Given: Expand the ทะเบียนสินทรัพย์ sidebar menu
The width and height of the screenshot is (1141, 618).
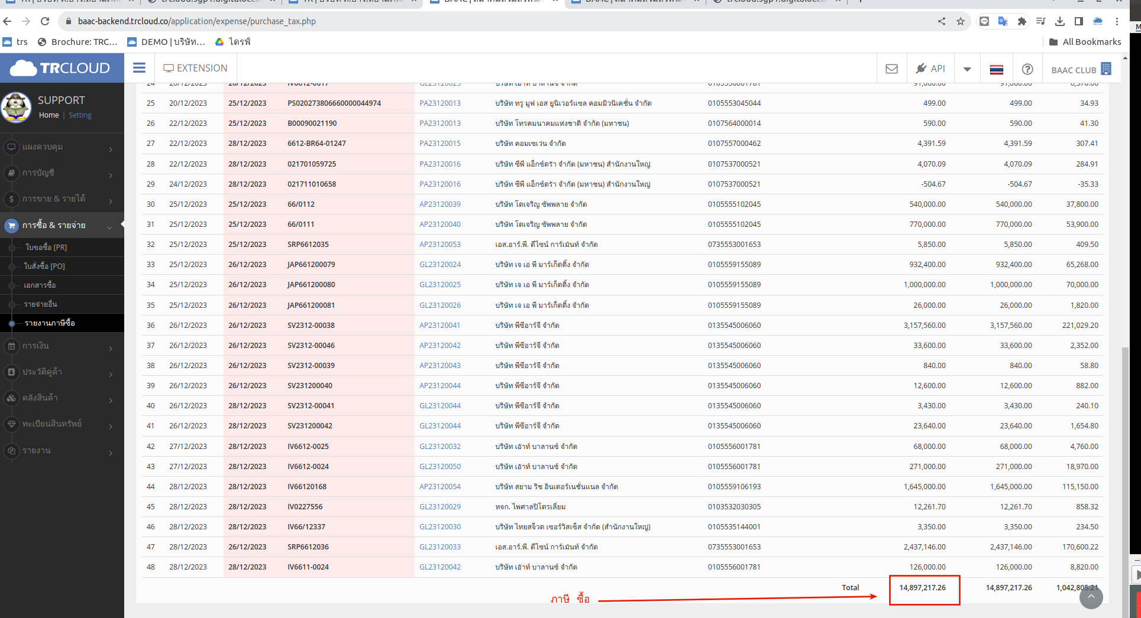Looking at the screenshot, I should (x=62, y=424).
